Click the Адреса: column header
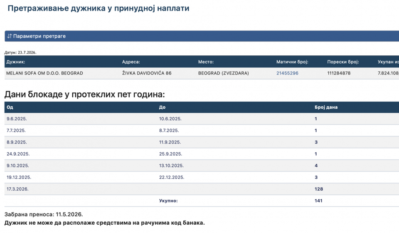 point(131,62)
